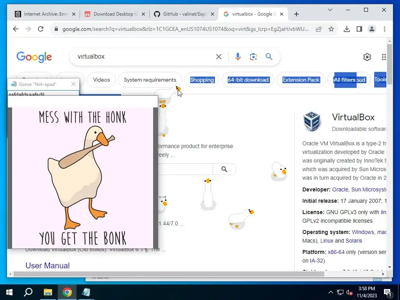Open Google quick settings gear

click(367, 57)
